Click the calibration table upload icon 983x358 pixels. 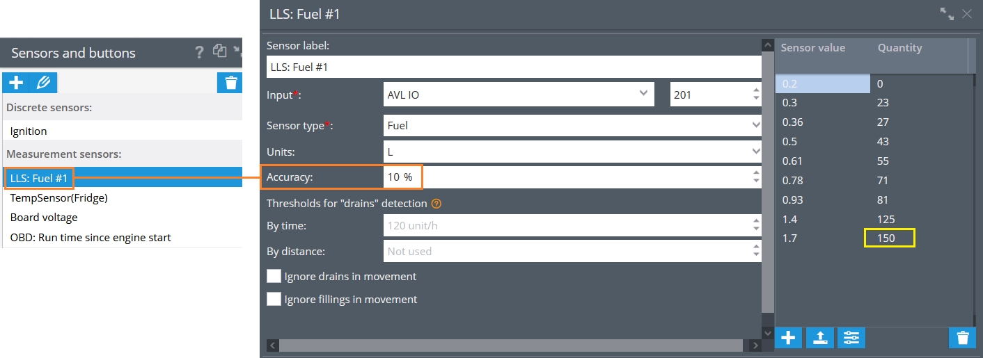click(x=819, y=338)
